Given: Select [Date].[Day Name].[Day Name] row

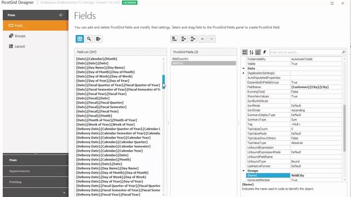Looking at the screenshot, I should (100, 67).
